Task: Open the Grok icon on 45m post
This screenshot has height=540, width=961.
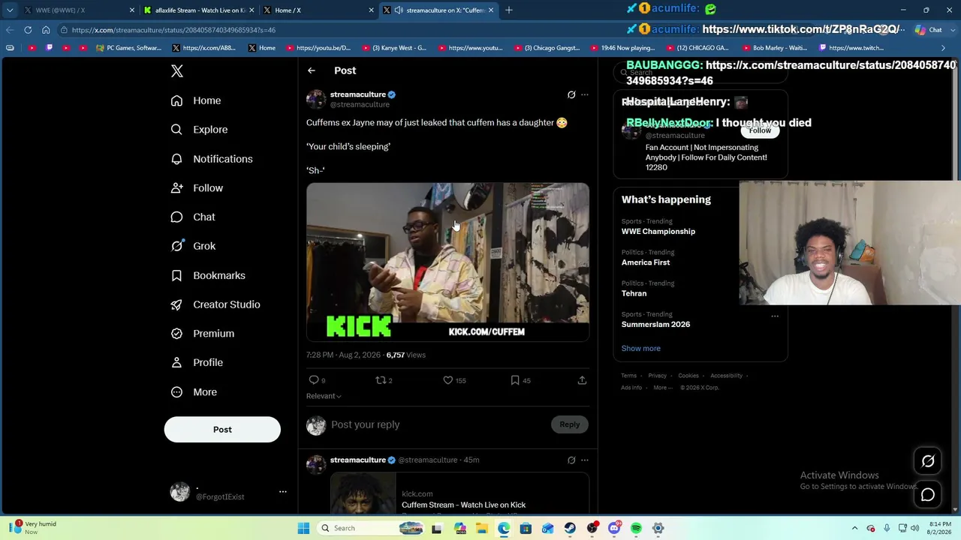Action: click(x=571, y=460)
